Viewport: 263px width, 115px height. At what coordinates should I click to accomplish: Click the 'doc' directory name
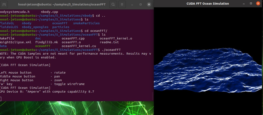coord(38,39)
